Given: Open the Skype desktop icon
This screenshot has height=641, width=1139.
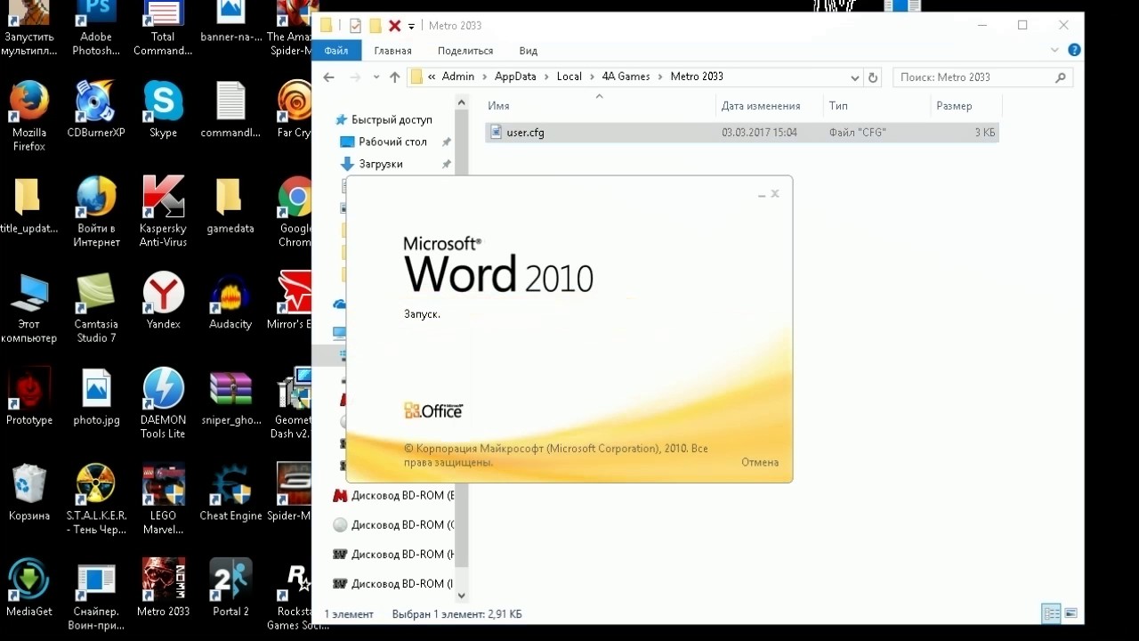Looking at the screenshot, I should point(163,110).
